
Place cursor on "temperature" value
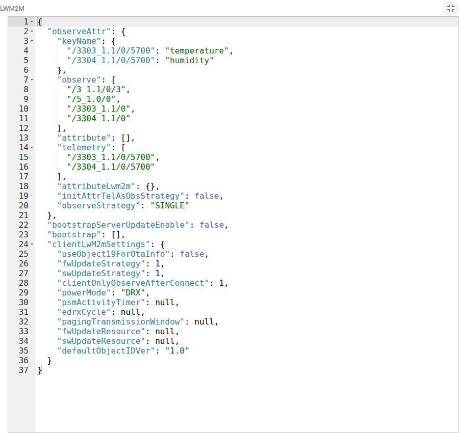click(x=197, y=50)
